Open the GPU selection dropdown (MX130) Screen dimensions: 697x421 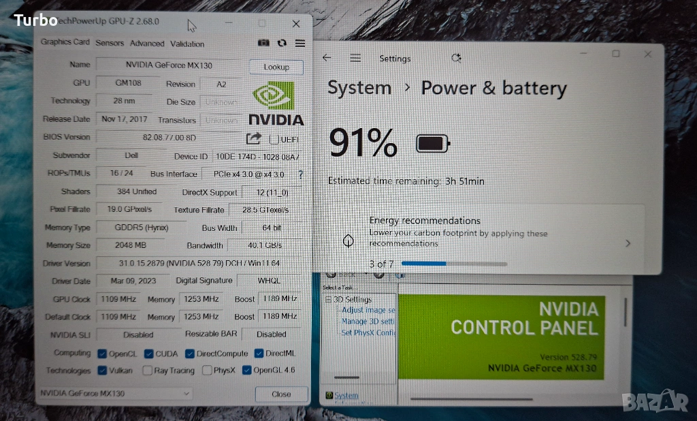click(114, 393)
